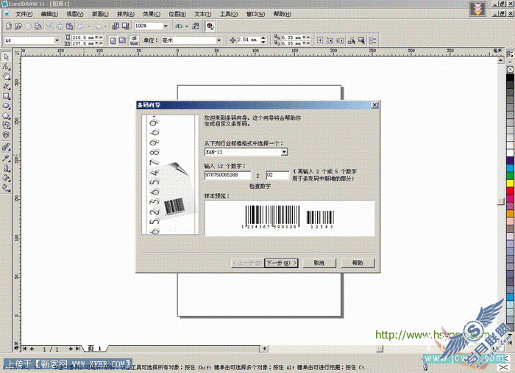Set page orientation to landscape

point(122,40)
